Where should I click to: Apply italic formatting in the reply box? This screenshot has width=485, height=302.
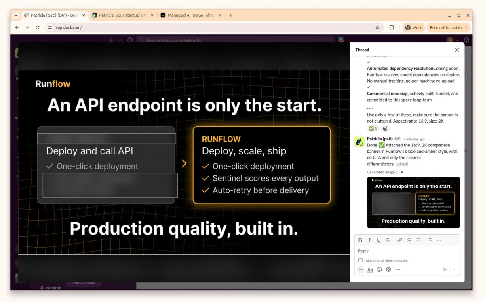click(x=369, y=240)
